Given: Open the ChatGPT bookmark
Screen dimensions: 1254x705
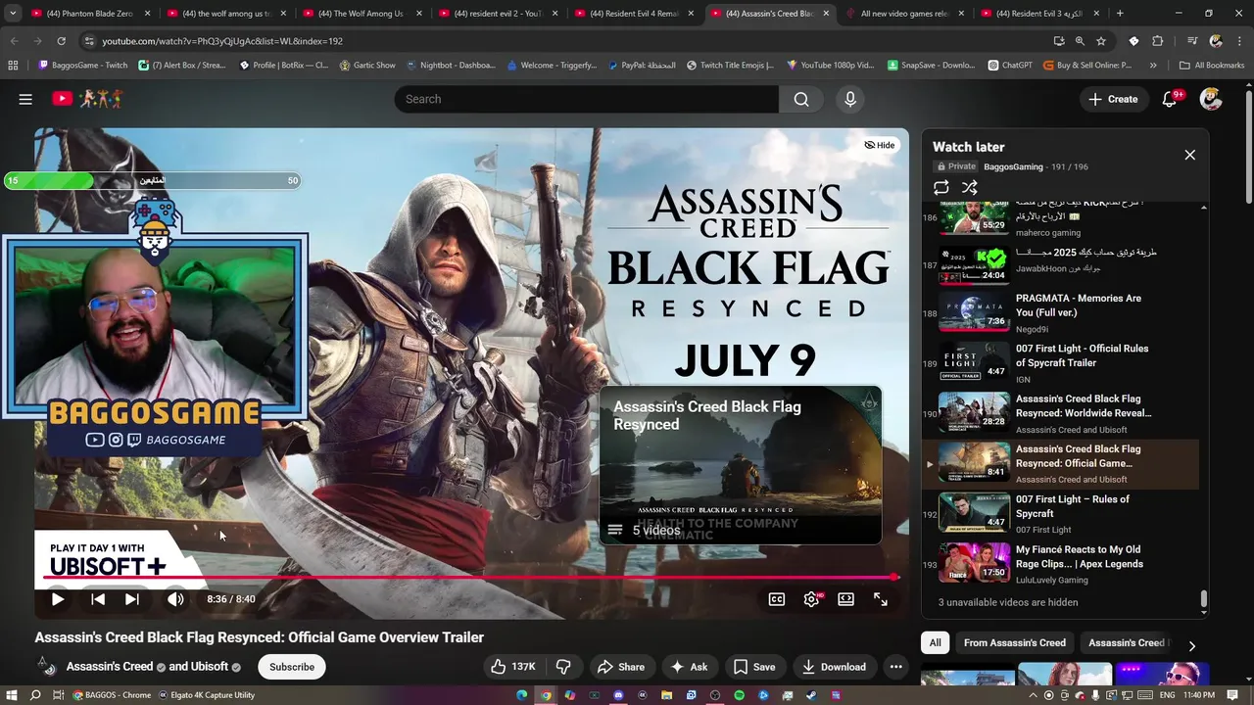Looking at the screenshot, I should 1010,66.
